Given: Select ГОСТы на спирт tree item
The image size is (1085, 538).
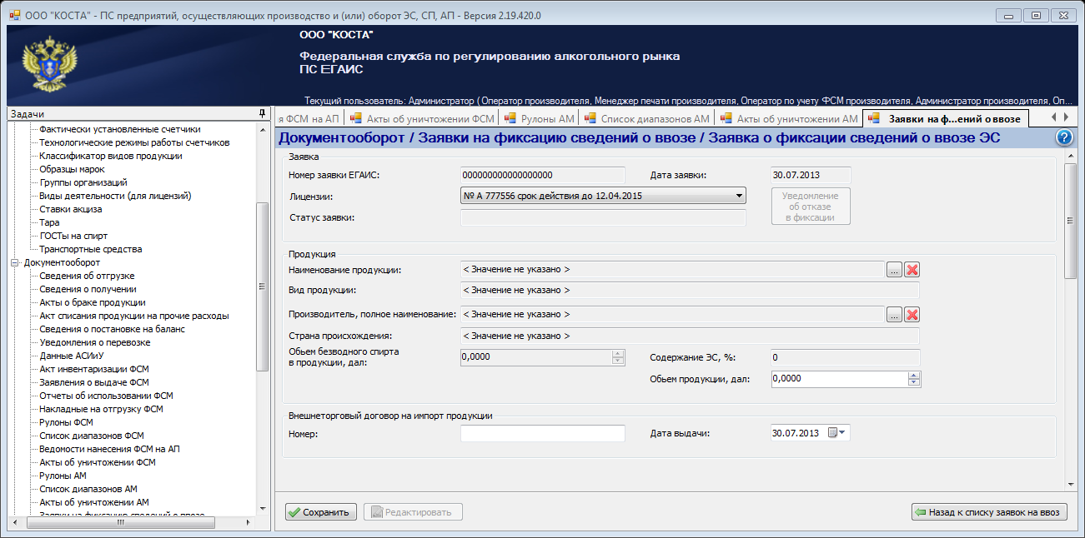Looking at the screenshot, I should pyautogui.click(x=74, y=236).
